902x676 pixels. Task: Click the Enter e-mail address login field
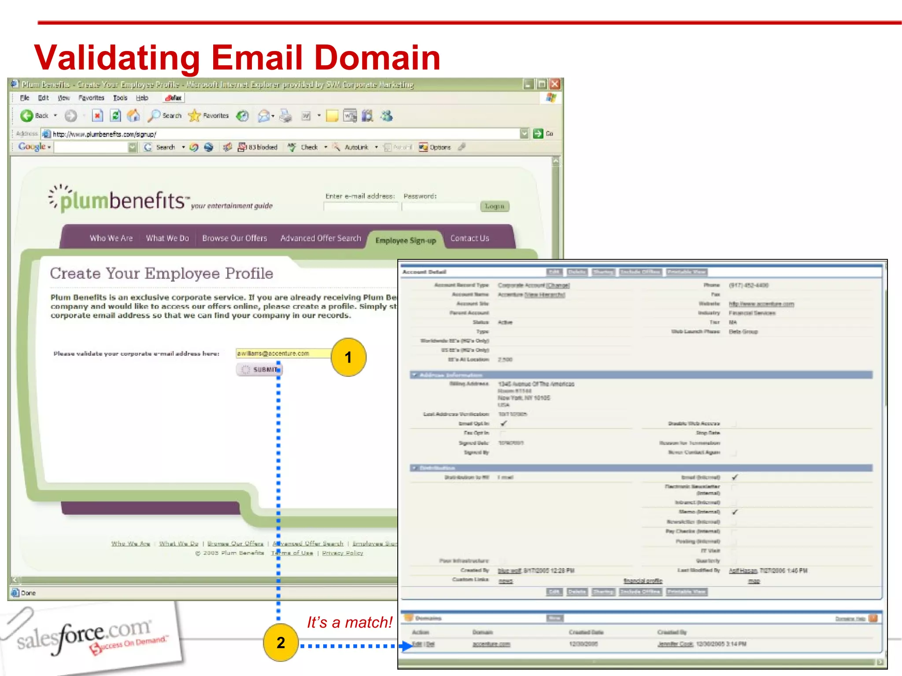click(361, 206)
